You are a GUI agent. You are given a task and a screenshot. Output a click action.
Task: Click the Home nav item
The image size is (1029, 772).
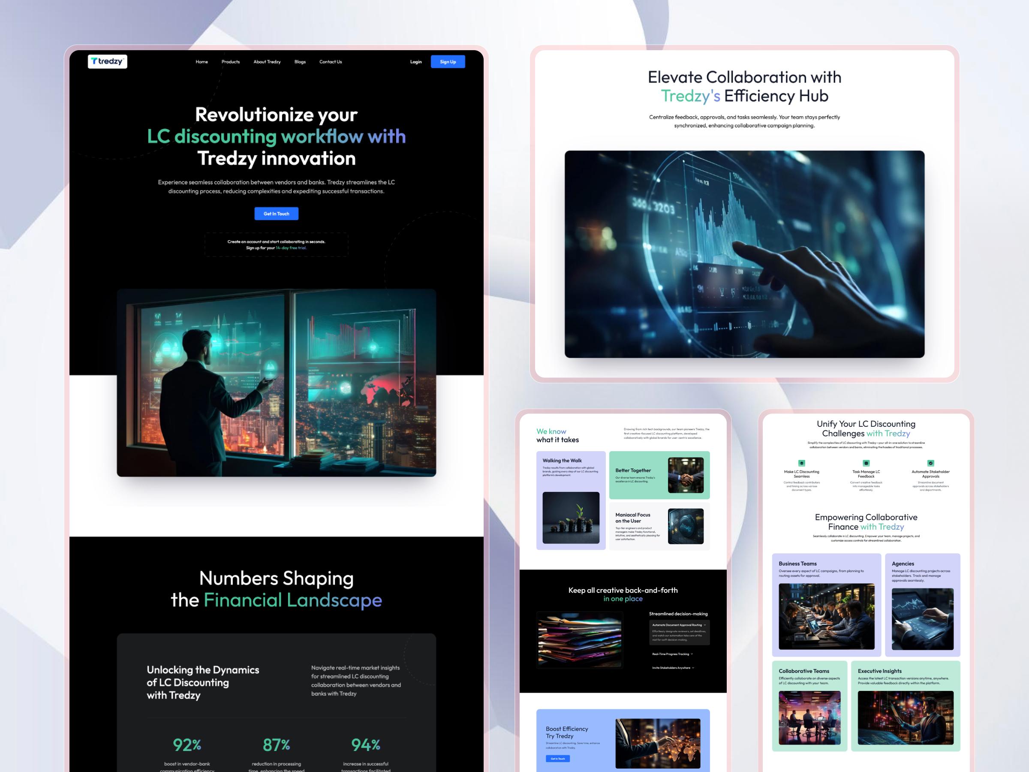202,61
